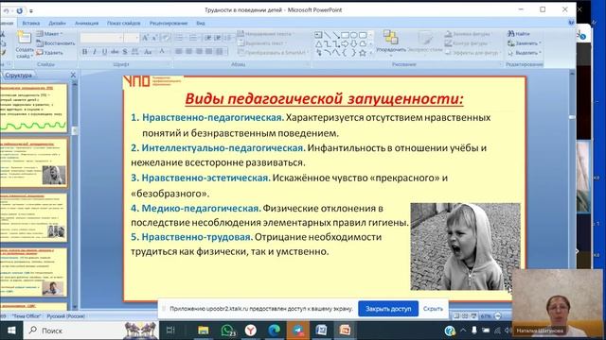Viewport: 606px width, 340px height.
Task: Toggle italic formatting
Action: [95, 52]
